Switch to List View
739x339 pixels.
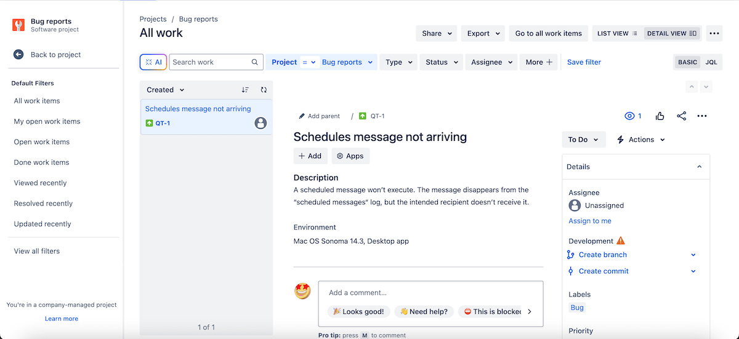click(617, 33)
